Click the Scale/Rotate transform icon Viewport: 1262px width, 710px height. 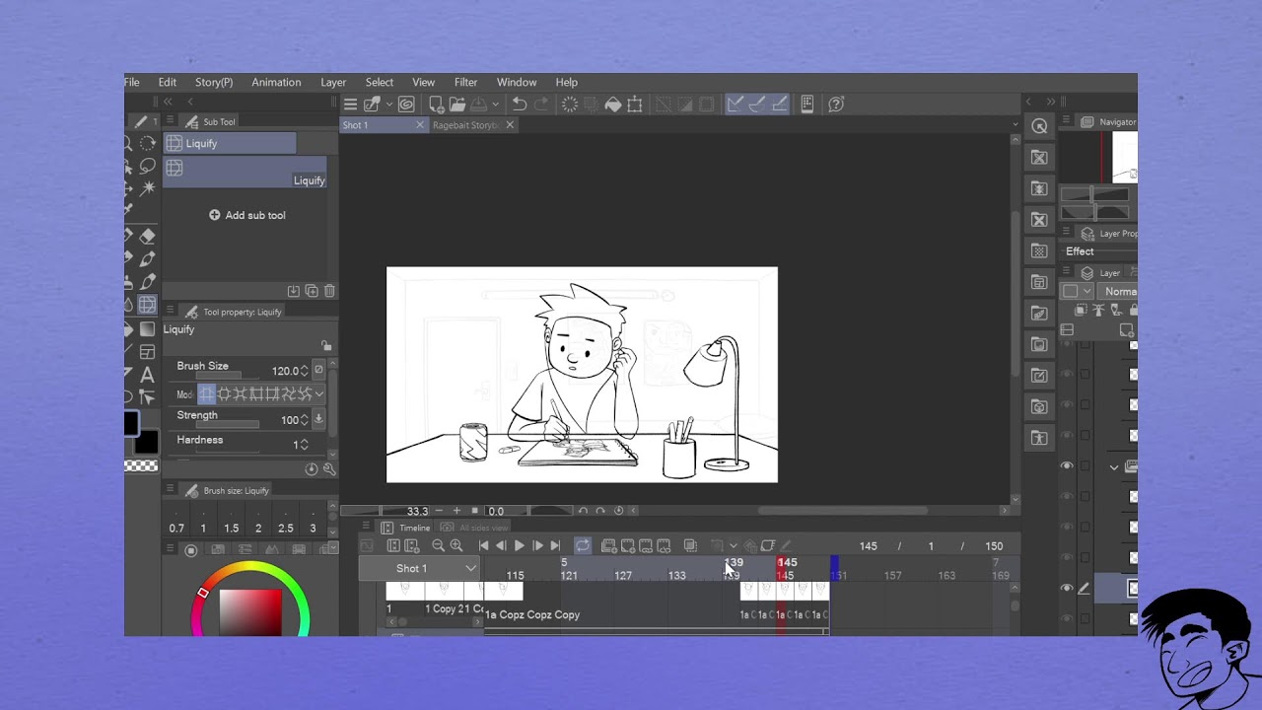(635, 104)
